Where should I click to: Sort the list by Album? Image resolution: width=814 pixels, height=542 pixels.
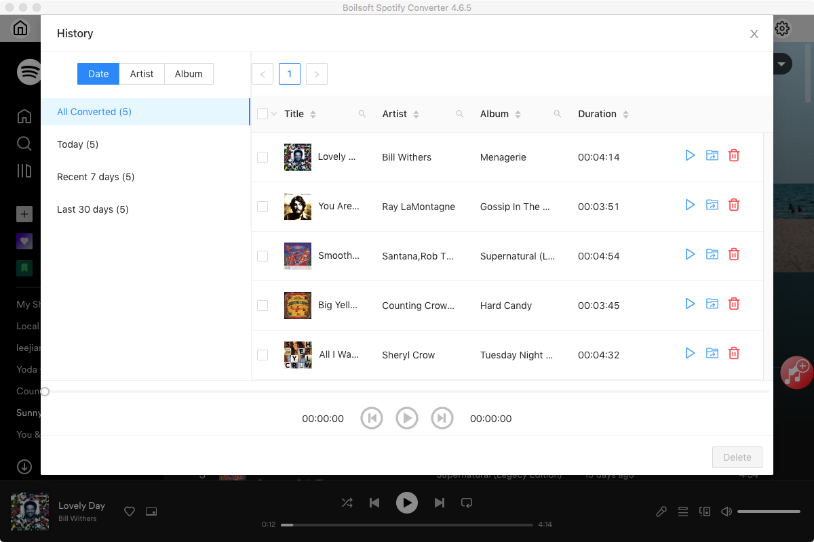[x=518, y=114]
